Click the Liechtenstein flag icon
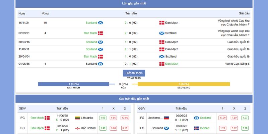 [x=166, y=118]
